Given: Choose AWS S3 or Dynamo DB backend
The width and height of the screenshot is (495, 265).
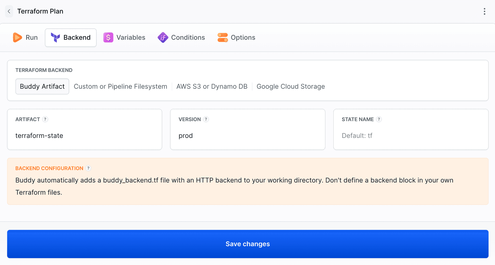Looking at the screenshot, I should pyautogui.click(x=212, y=86).
